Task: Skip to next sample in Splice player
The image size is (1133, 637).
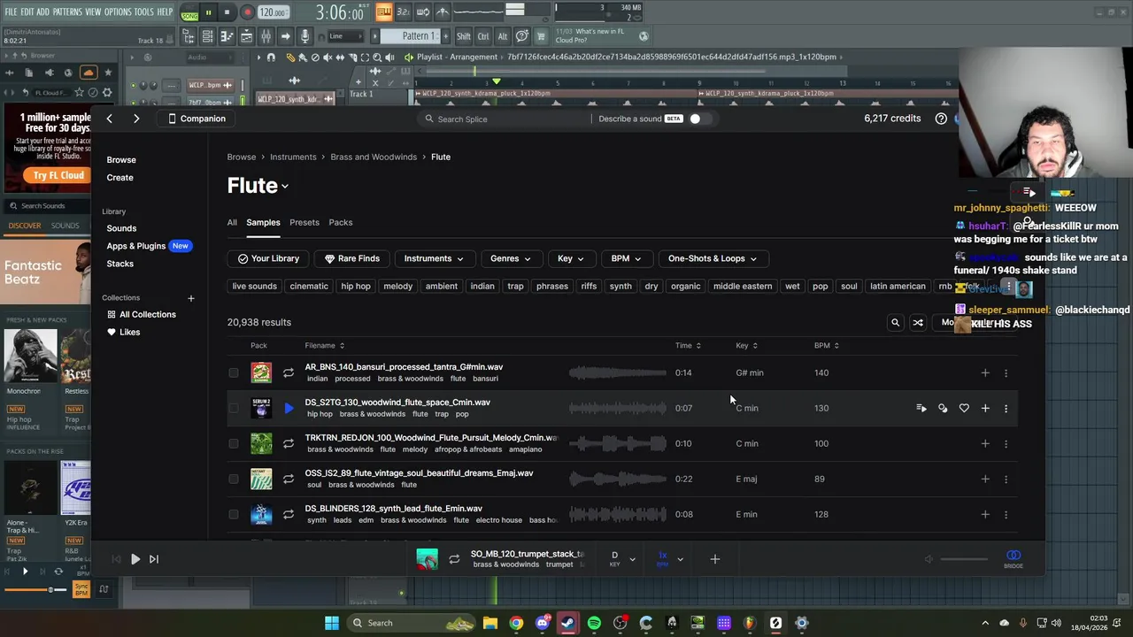Action: 154,559
